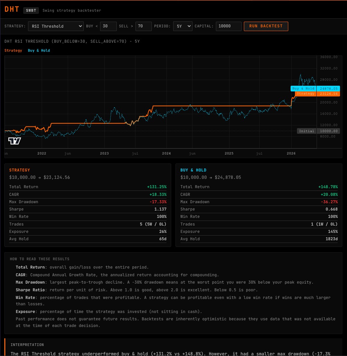Click the 26% Exposure value
The height and width of the screenshot is (356, 347).
click(163, 232)
